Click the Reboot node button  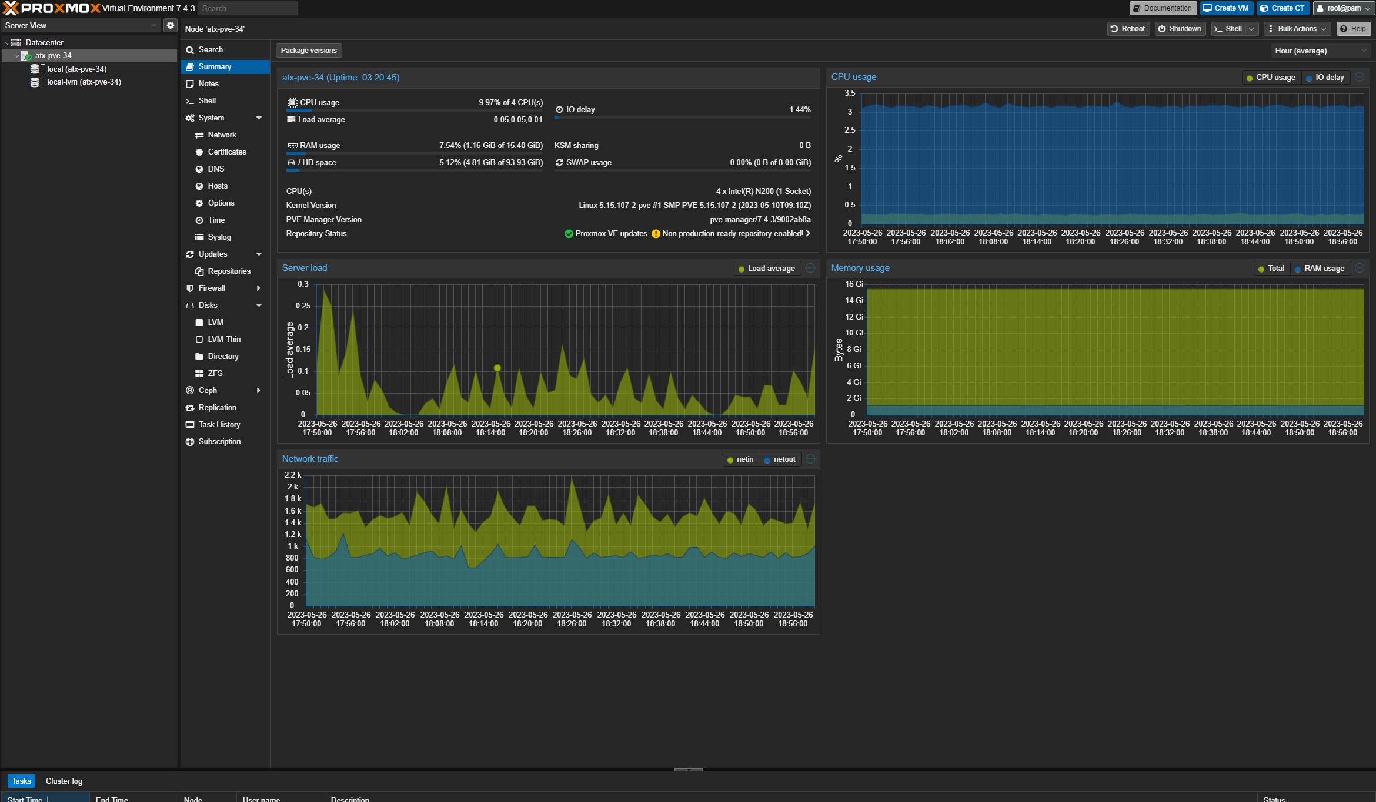(x=1128, y=28)
